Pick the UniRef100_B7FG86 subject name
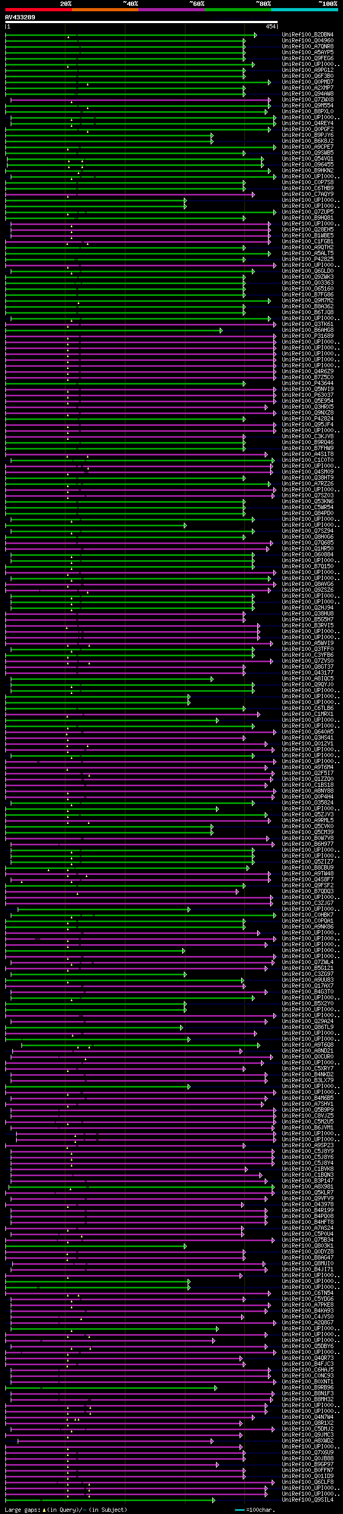 [308, 294]
